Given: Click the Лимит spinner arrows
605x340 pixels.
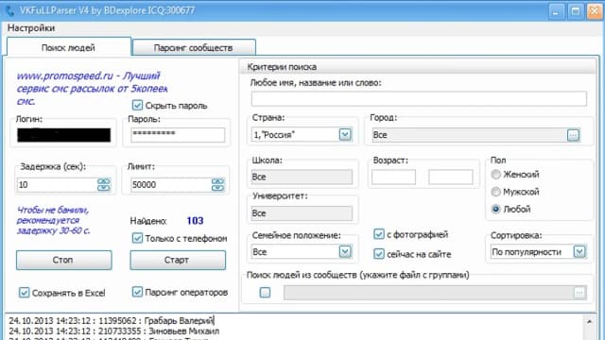Looking at the screenshot, I should click(217, 185).
